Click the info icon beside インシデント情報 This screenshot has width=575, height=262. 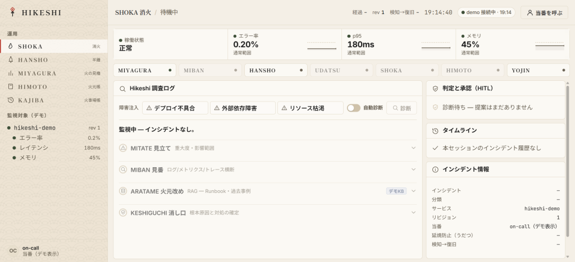click(435, 169)
